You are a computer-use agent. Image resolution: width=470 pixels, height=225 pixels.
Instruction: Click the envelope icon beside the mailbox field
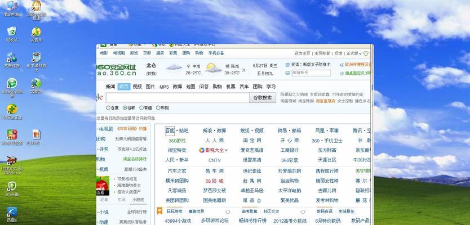click(288, 73)
